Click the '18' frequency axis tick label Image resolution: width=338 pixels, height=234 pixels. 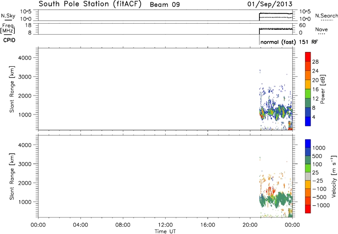click(x=28, y=25)
